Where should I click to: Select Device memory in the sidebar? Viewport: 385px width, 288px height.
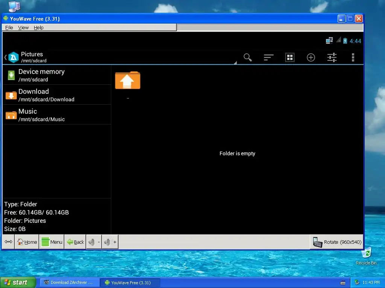pos(57,75)
